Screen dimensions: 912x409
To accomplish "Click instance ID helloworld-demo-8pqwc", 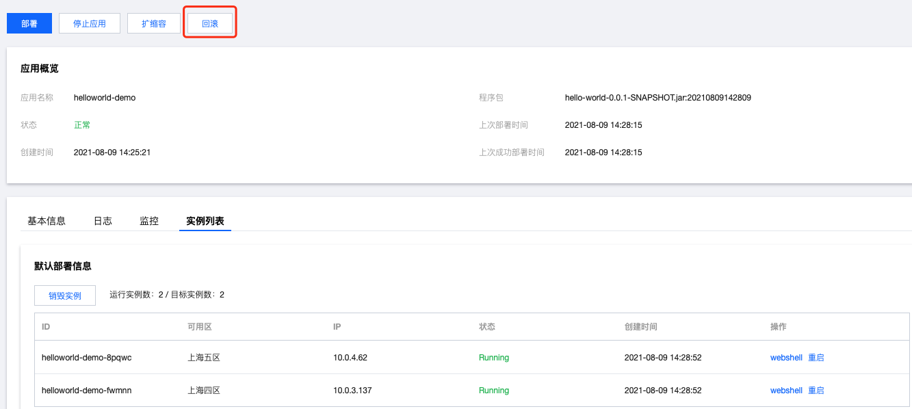I will point(87,358).
